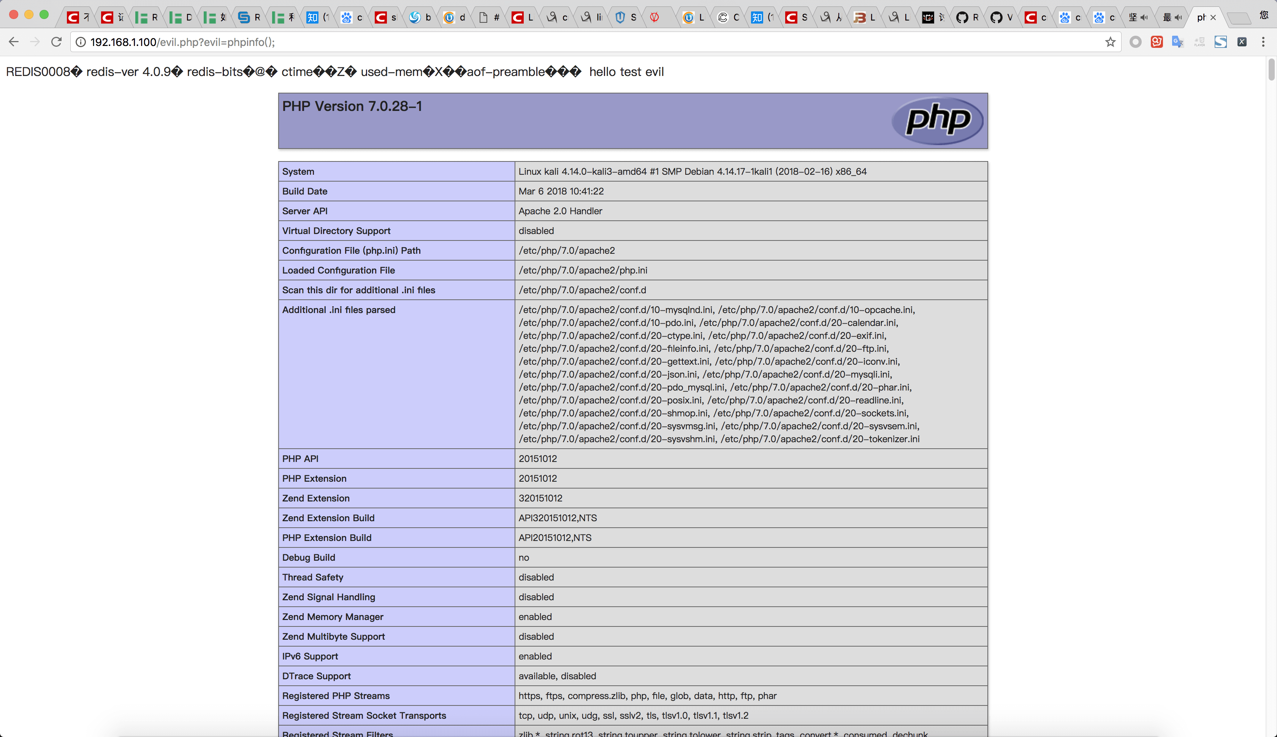Viewport: 1277px width, 737px height.
Task: Click the Zend Signal Handling label
Action: (329, 597)
